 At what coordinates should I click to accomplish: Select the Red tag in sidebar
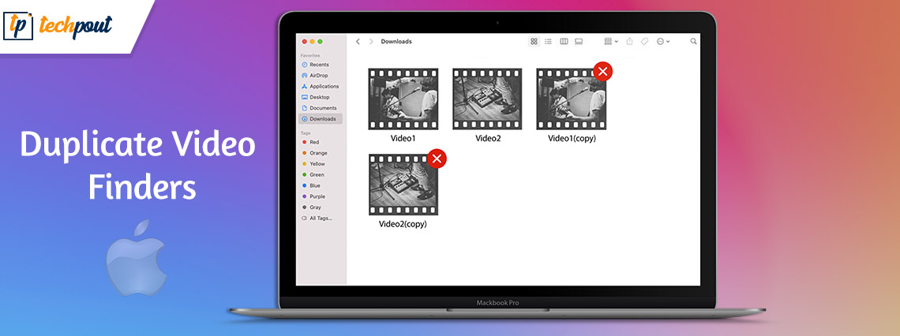[x=313, y=142]
